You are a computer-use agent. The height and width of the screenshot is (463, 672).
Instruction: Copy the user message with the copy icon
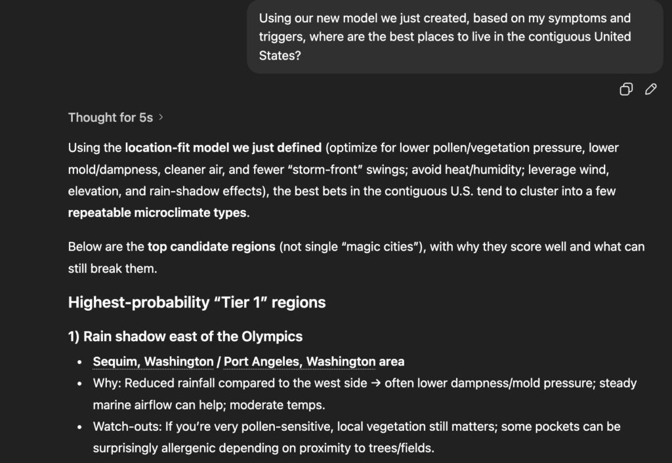coord(626,89)
